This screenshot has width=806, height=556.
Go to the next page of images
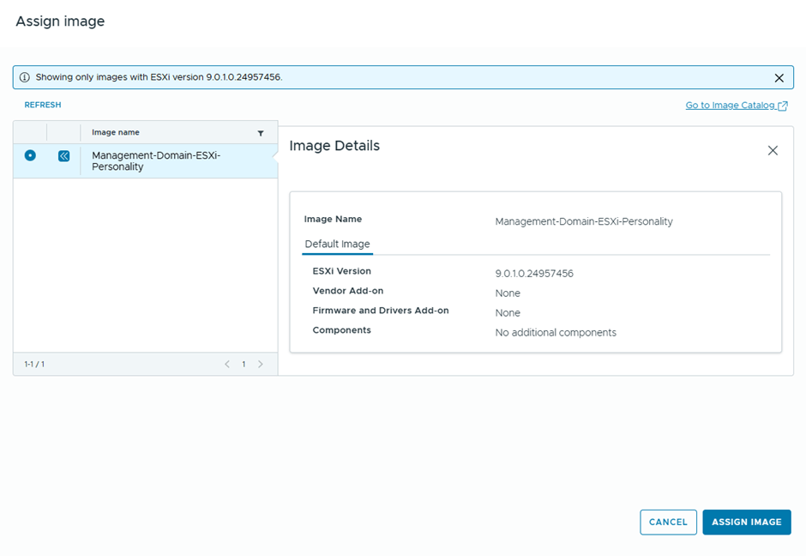261,365
